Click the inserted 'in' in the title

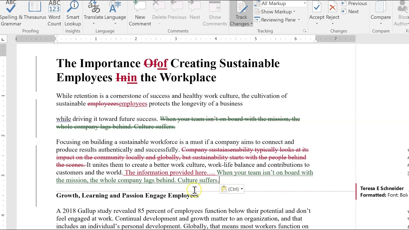tap(132, 77)
